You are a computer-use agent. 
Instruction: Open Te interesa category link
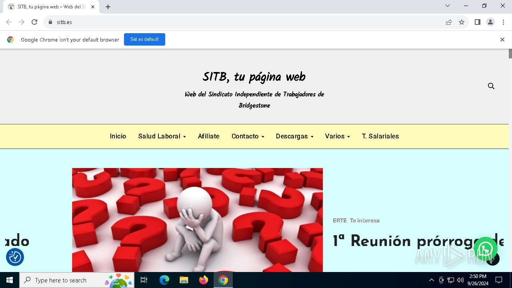point(365,220)
